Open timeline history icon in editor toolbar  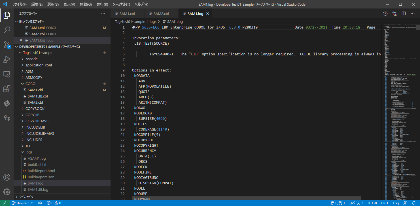385,14
